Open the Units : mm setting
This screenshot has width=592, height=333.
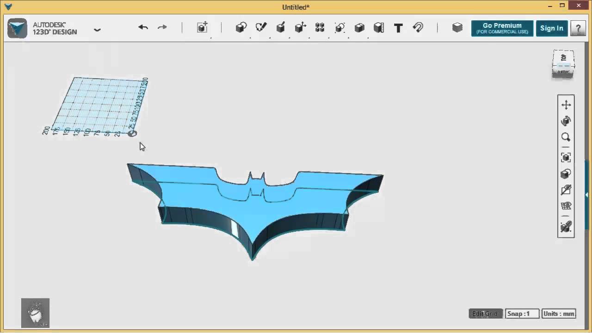[559, 314]
